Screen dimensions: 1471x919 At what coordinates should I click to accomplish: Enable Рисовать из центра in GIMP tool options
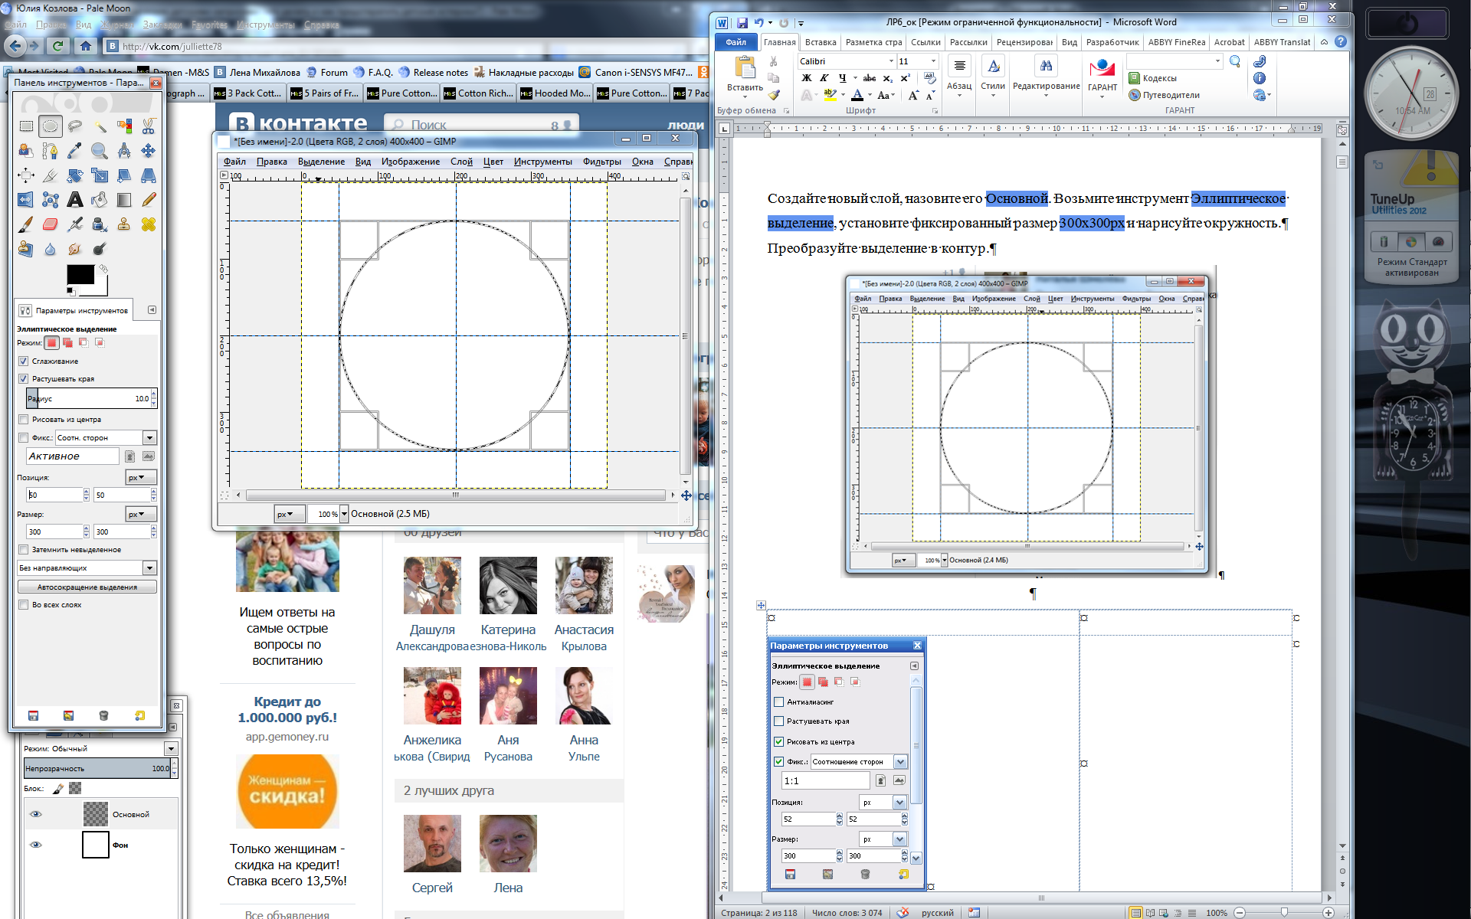click(x=23, y=419)
